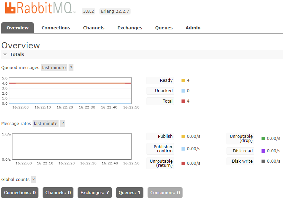Change Queued messages 'last minute' range
The width and height of the screenshot is (283, 200).
click(54, 67)
